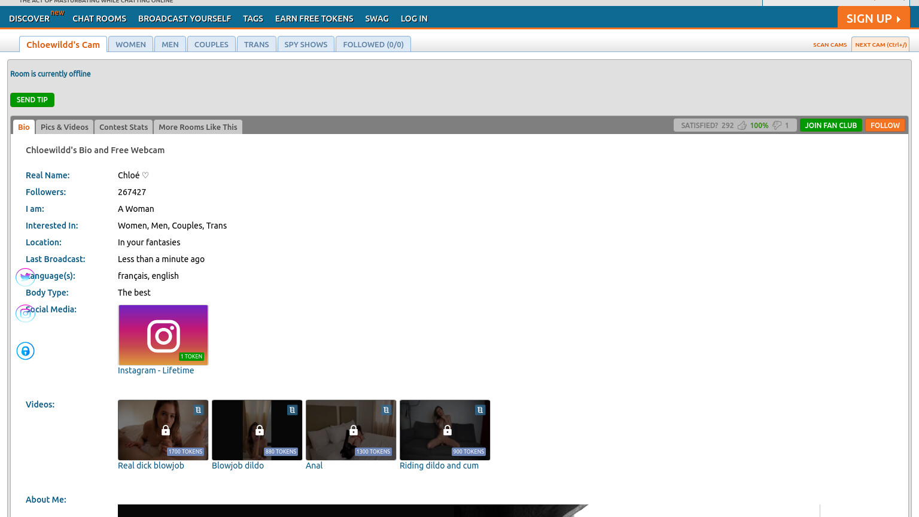Click the blue lock circle icon
This screenshot has width=919, height=517.
click(x=25, y=351)
